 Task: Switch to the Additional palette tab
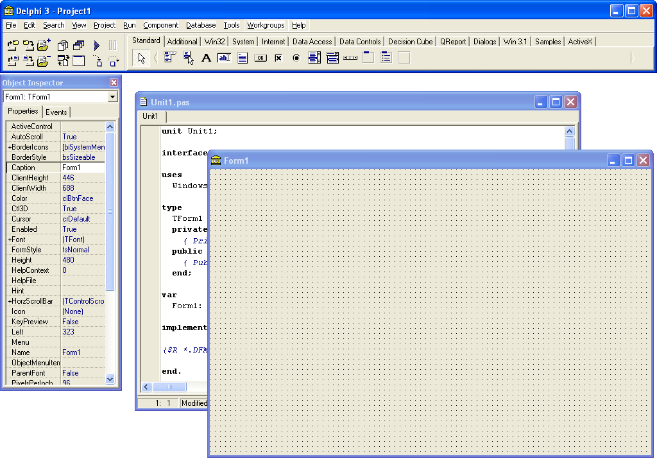(x=182, y=42)
